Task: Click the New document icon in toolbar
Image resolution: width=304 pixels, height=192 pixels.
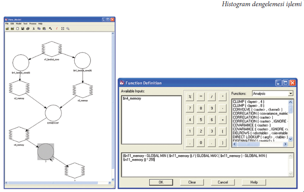Action: click(x=17, y=28)
